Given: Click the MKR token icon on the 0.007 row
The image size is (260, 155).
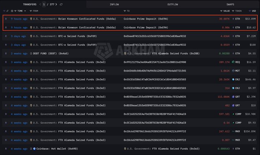Looking at the screenshot, I should point(233,140).
